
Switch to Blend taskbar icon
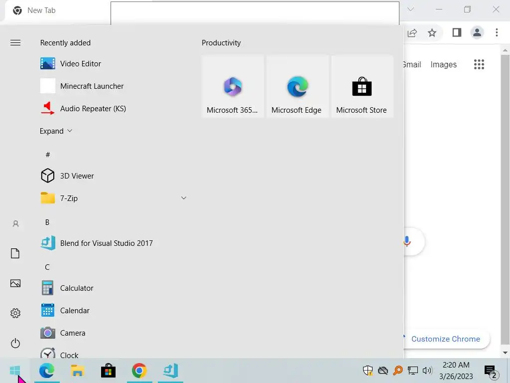(170, 371)
